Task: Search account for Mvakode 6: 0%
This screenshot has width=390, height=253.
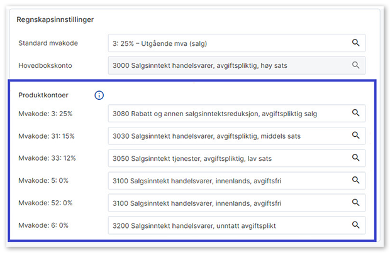Action: [355, 225]
